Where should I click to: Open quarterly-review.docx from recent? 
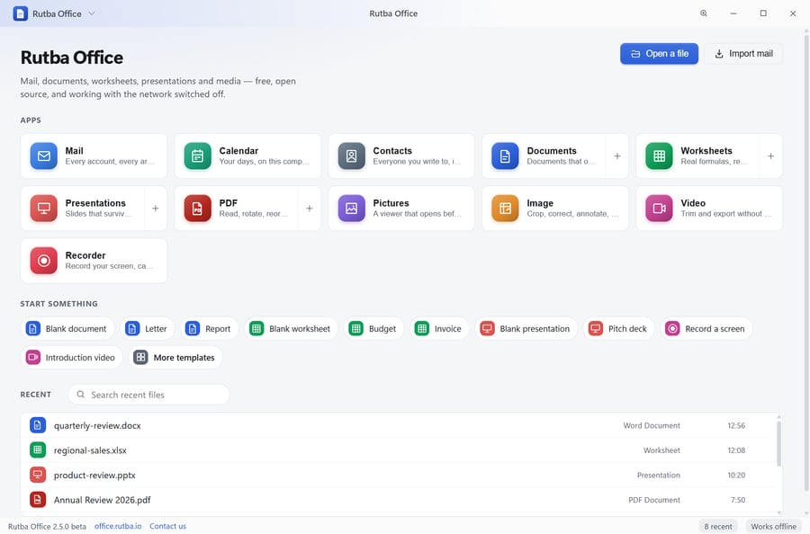click(x=398, y=425)
